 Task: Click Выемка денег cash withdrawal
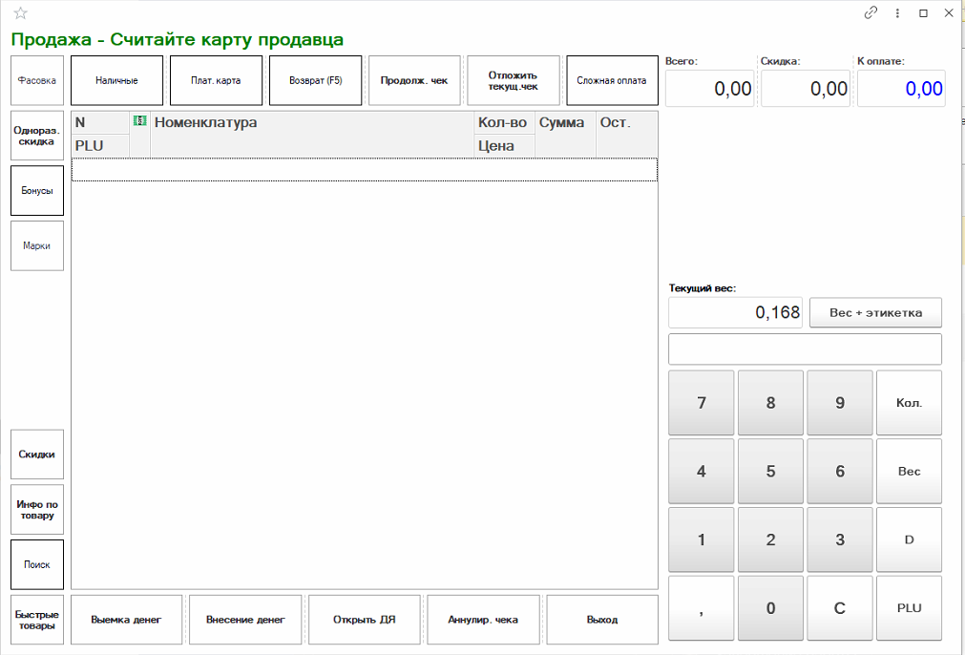(126, 620)
